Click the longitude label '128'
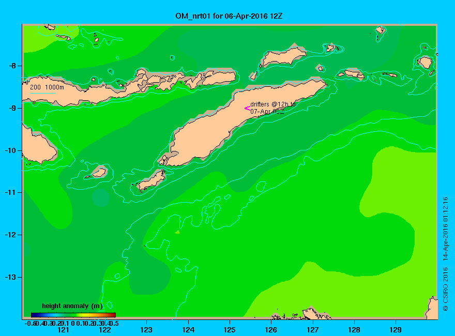 (x=354, y=330)
